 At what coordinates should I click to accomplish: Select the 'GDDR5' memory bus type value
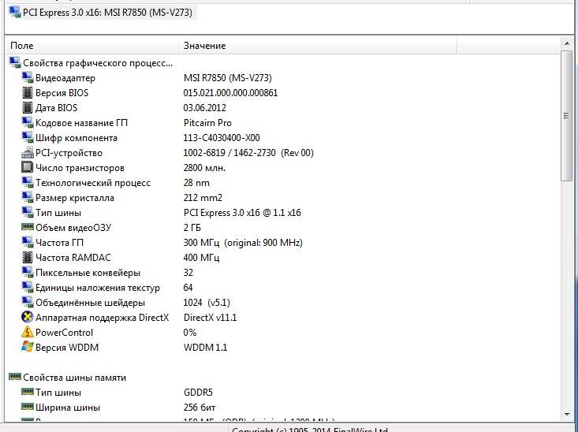(198, 393)
